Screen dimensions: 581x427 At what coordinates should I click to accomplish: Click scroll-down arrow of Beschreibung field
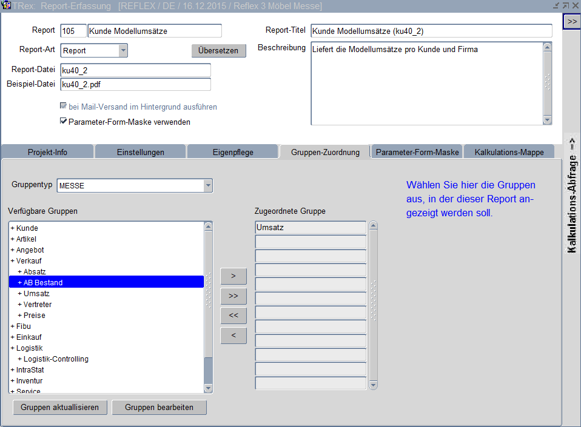click(547, 120)
